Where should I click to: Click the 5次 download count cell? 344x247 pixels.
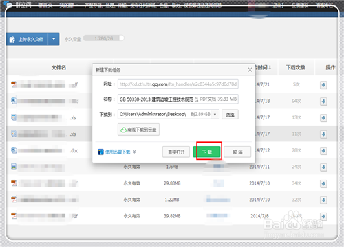tap(297, 84)
